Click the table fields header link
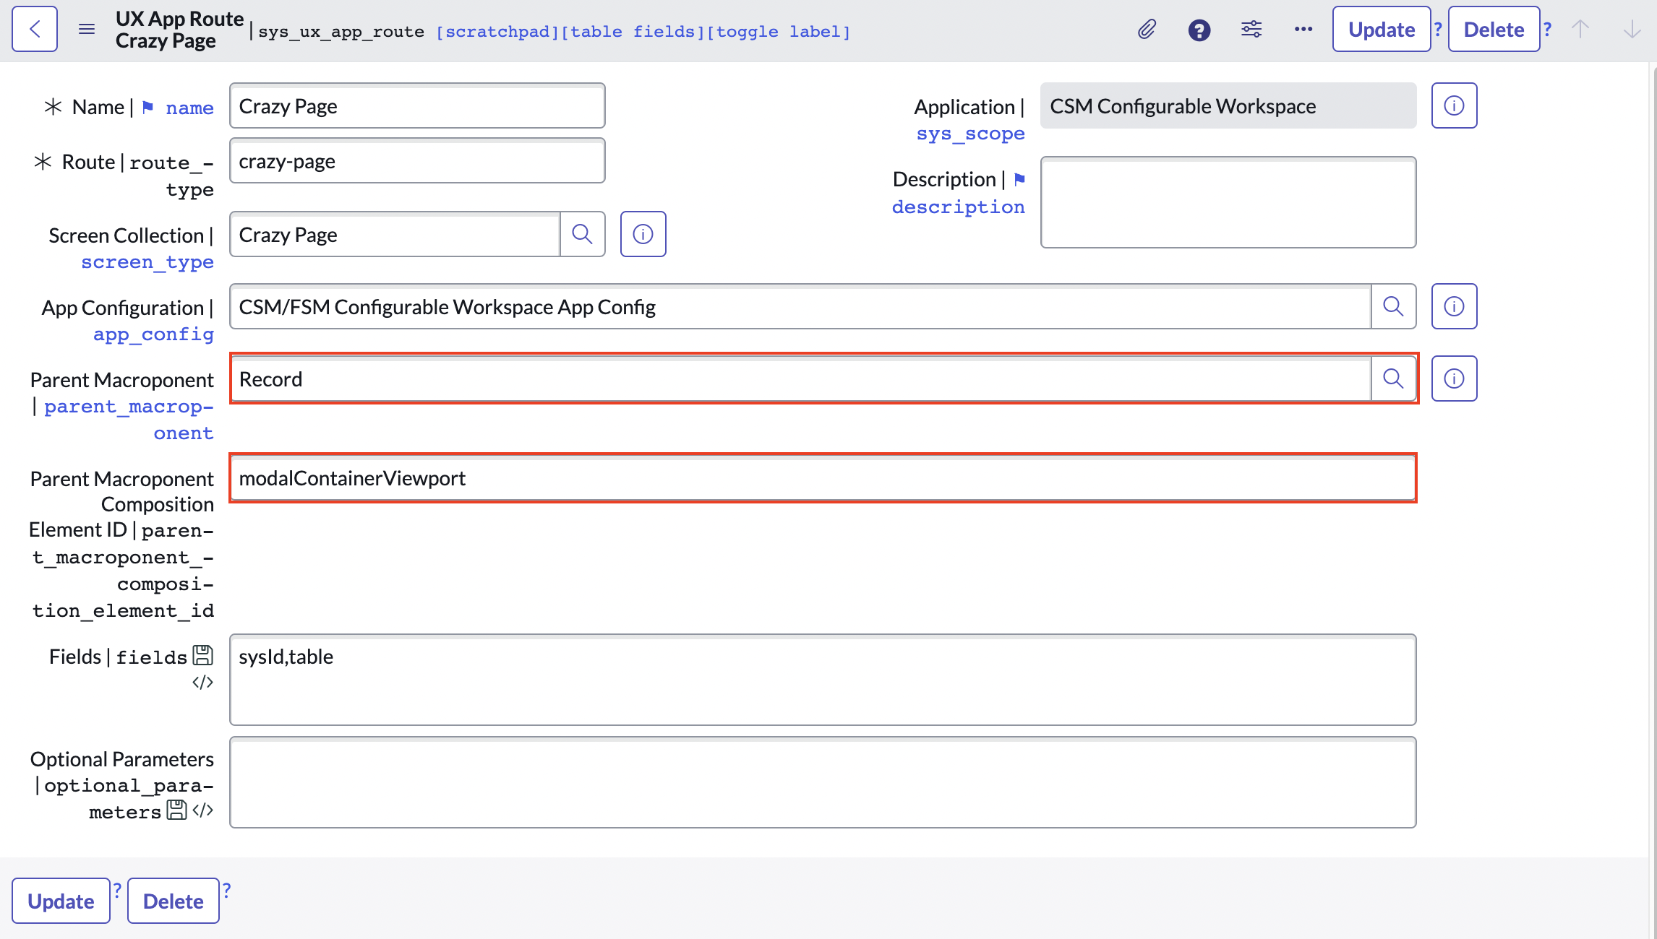The height and width of the screenshot is (939, 1657). coord(632,32)
